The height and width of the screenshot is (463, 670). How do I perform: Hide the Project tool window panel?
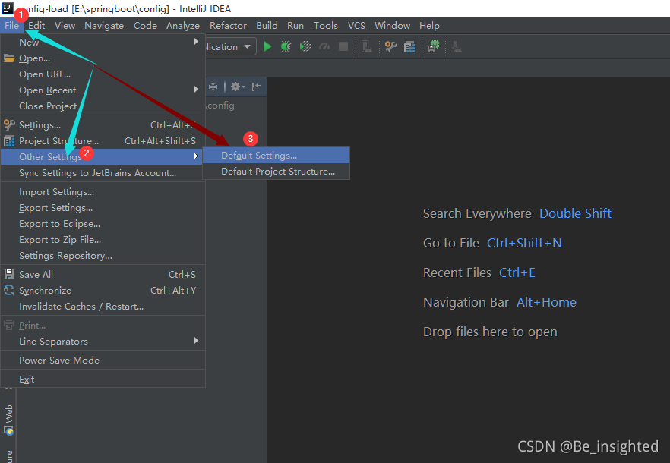point(257,87)
